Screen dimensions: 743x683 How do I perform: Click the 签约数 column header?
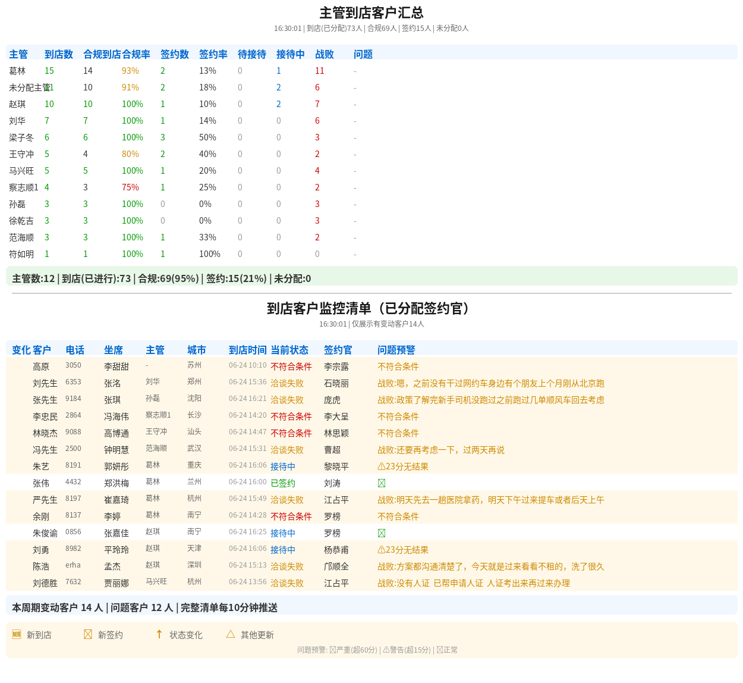coord(175,54)
